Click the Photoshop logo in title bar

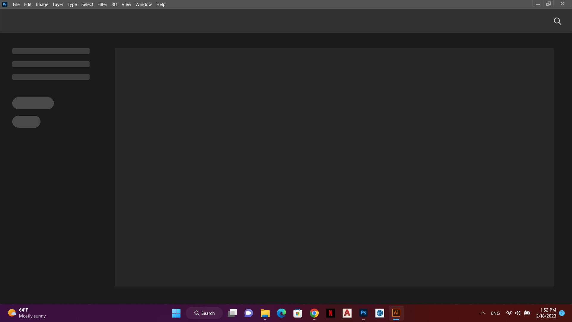pyautogui.click(x=5, y=4)
